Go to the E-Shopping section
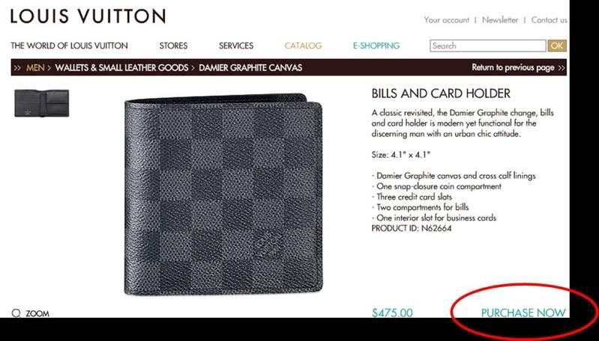Image resolution: width=599 pixels, height=341 pixels. point(376,46)
